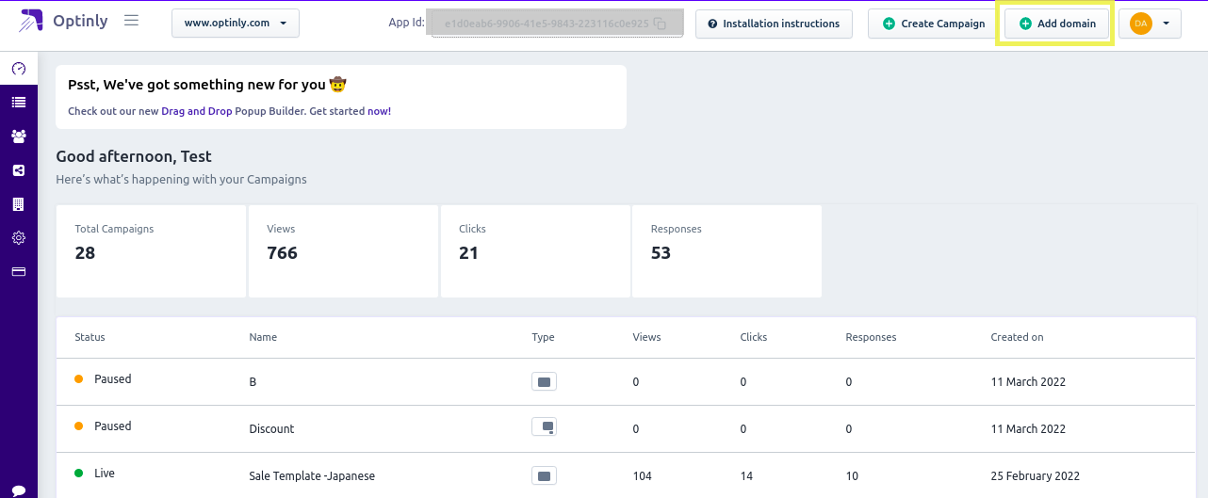Open the campaigns list icon in sidebar

[x=19, y=102]
